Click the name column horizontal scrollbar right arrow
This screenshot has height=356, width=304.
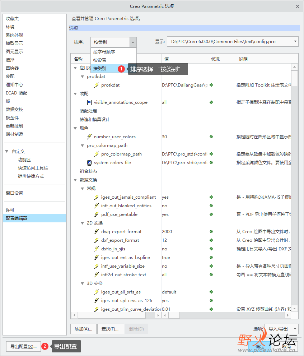tap(158, 315)
